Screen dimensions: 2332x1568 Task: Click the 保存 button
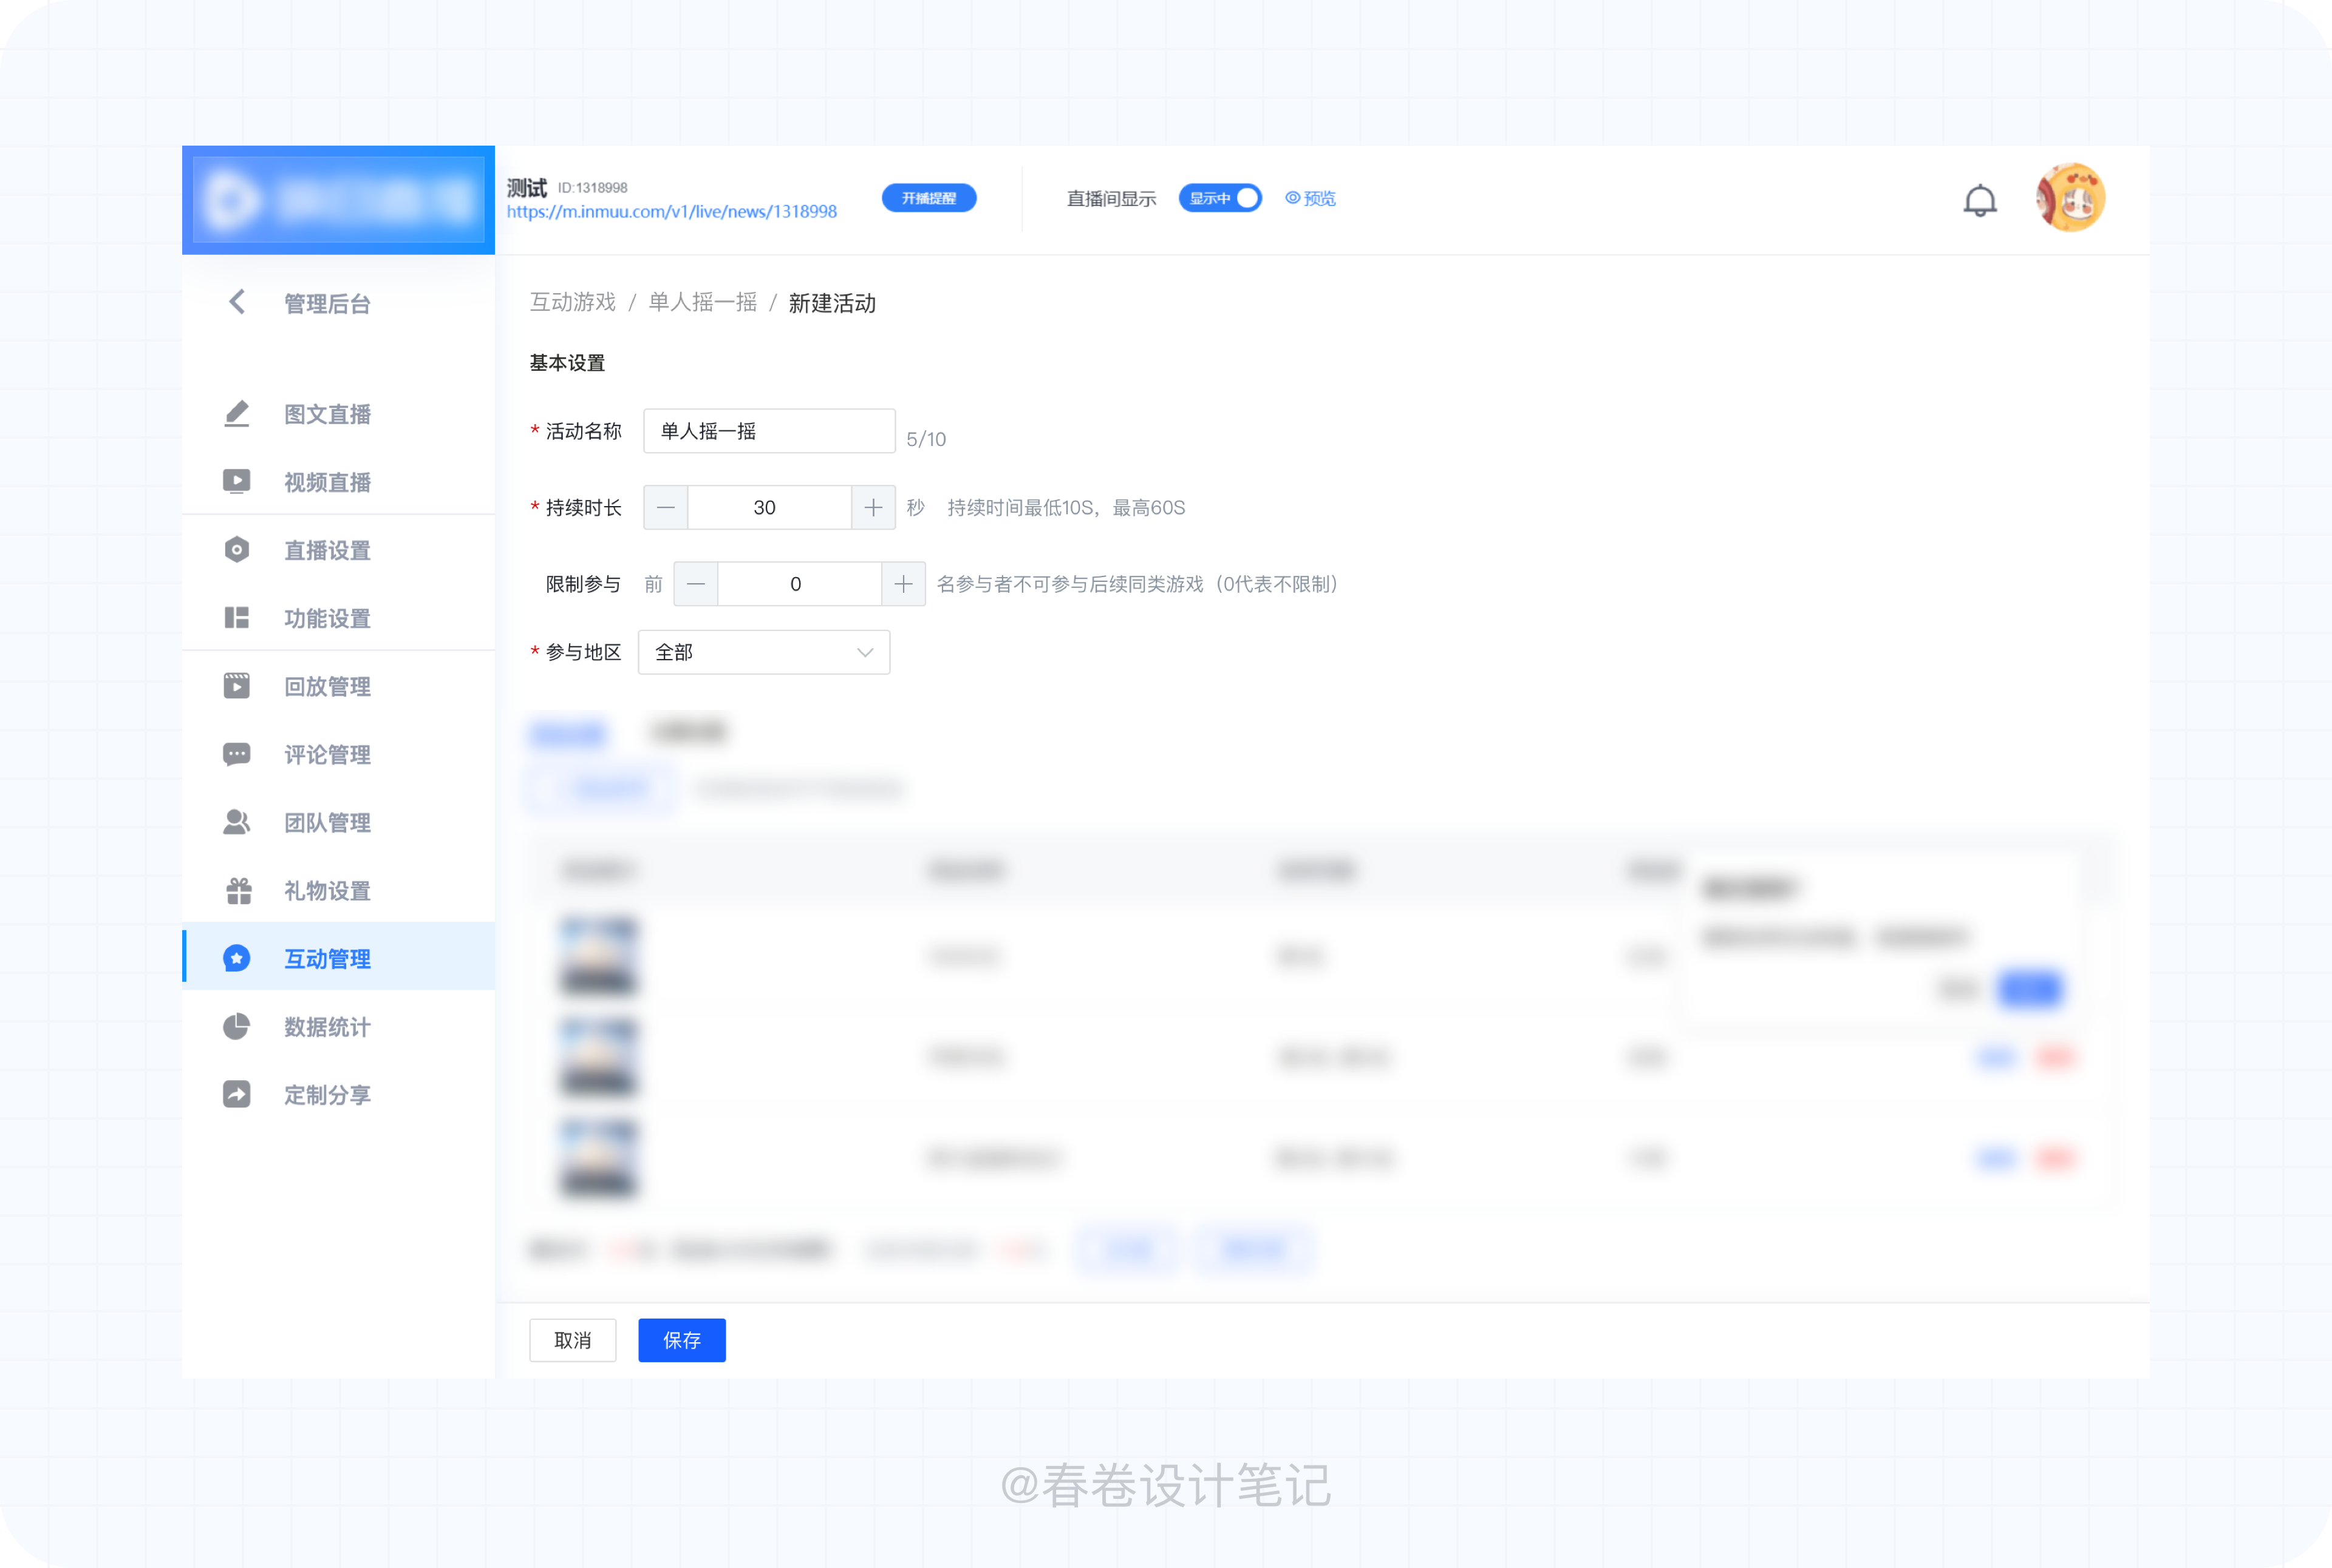[x=681, y=1340]
